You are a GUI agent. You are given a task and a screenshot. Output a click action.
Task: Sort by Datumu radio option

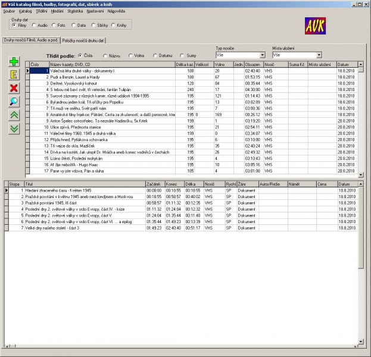pos(155,55)
